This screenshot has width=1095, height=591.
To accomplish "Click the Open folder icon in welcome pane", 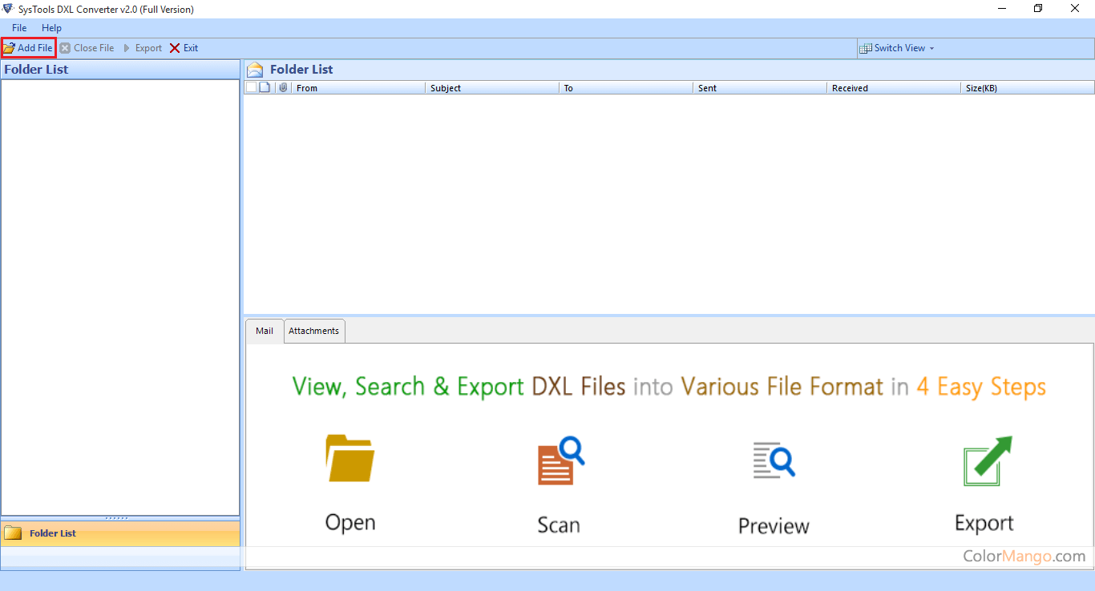I will click(x=350, y=457).
